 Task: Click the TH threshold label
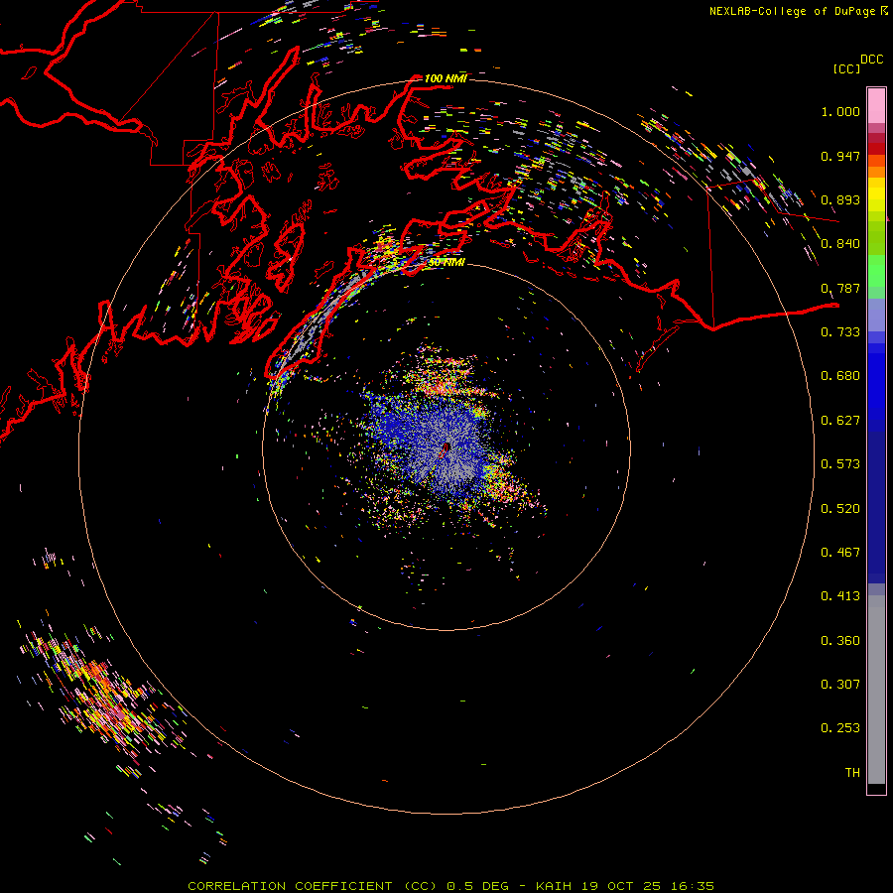coord(852,773)
